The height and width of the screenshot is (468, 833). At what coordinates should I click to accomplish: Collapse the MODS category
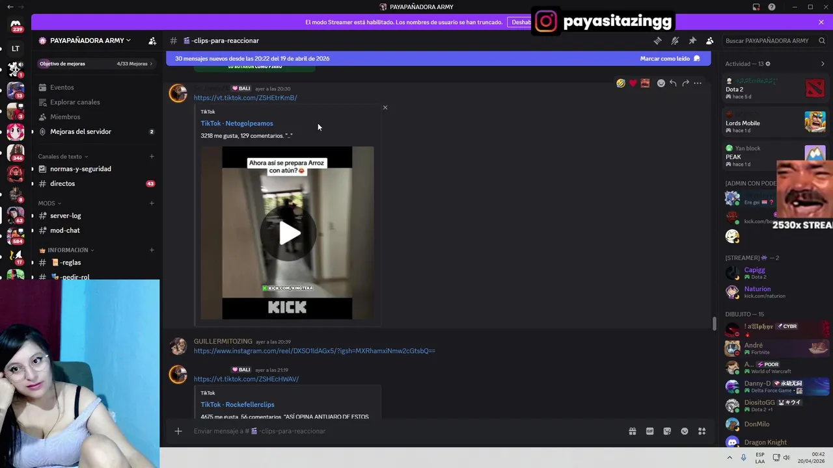[x=49, y=203]
